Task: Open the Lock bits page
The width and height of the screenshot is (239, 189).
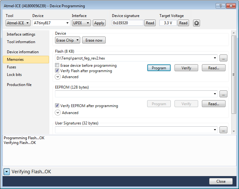Action: click(x=14, y=75)
